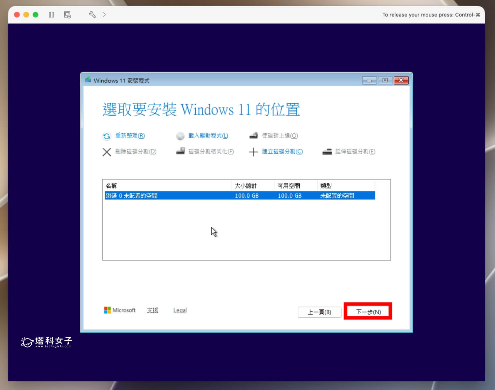Click 磁碟分割格式化(F) option
495x390 pixels.
point(211,151)
